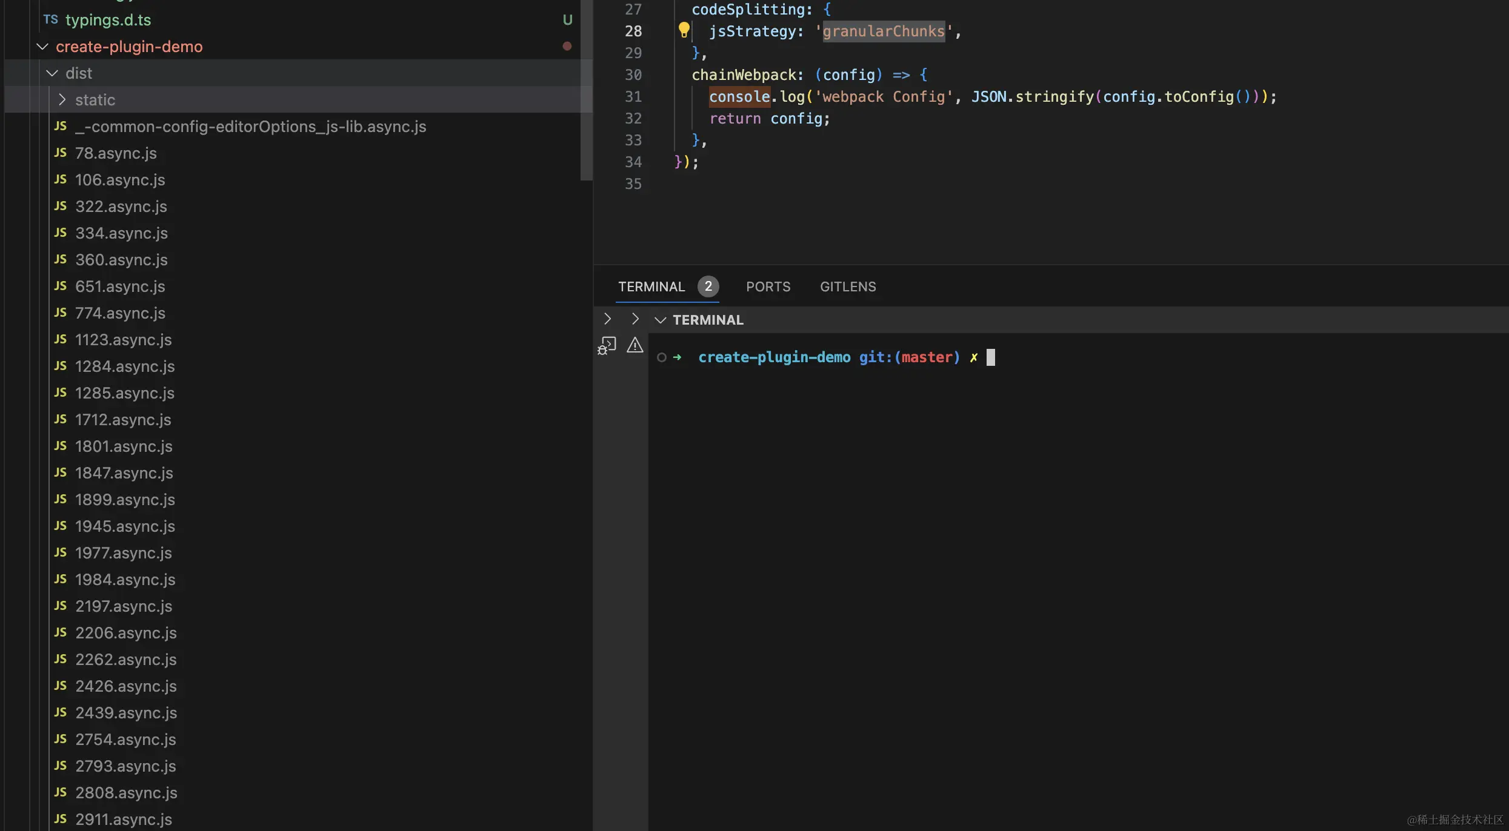Screen dimensions: 1509x831
Task: Expand the static folder
Action: click(62, 100)
